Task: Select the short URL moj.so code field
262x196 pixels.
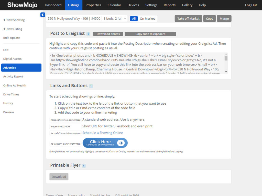Action: 65,126
